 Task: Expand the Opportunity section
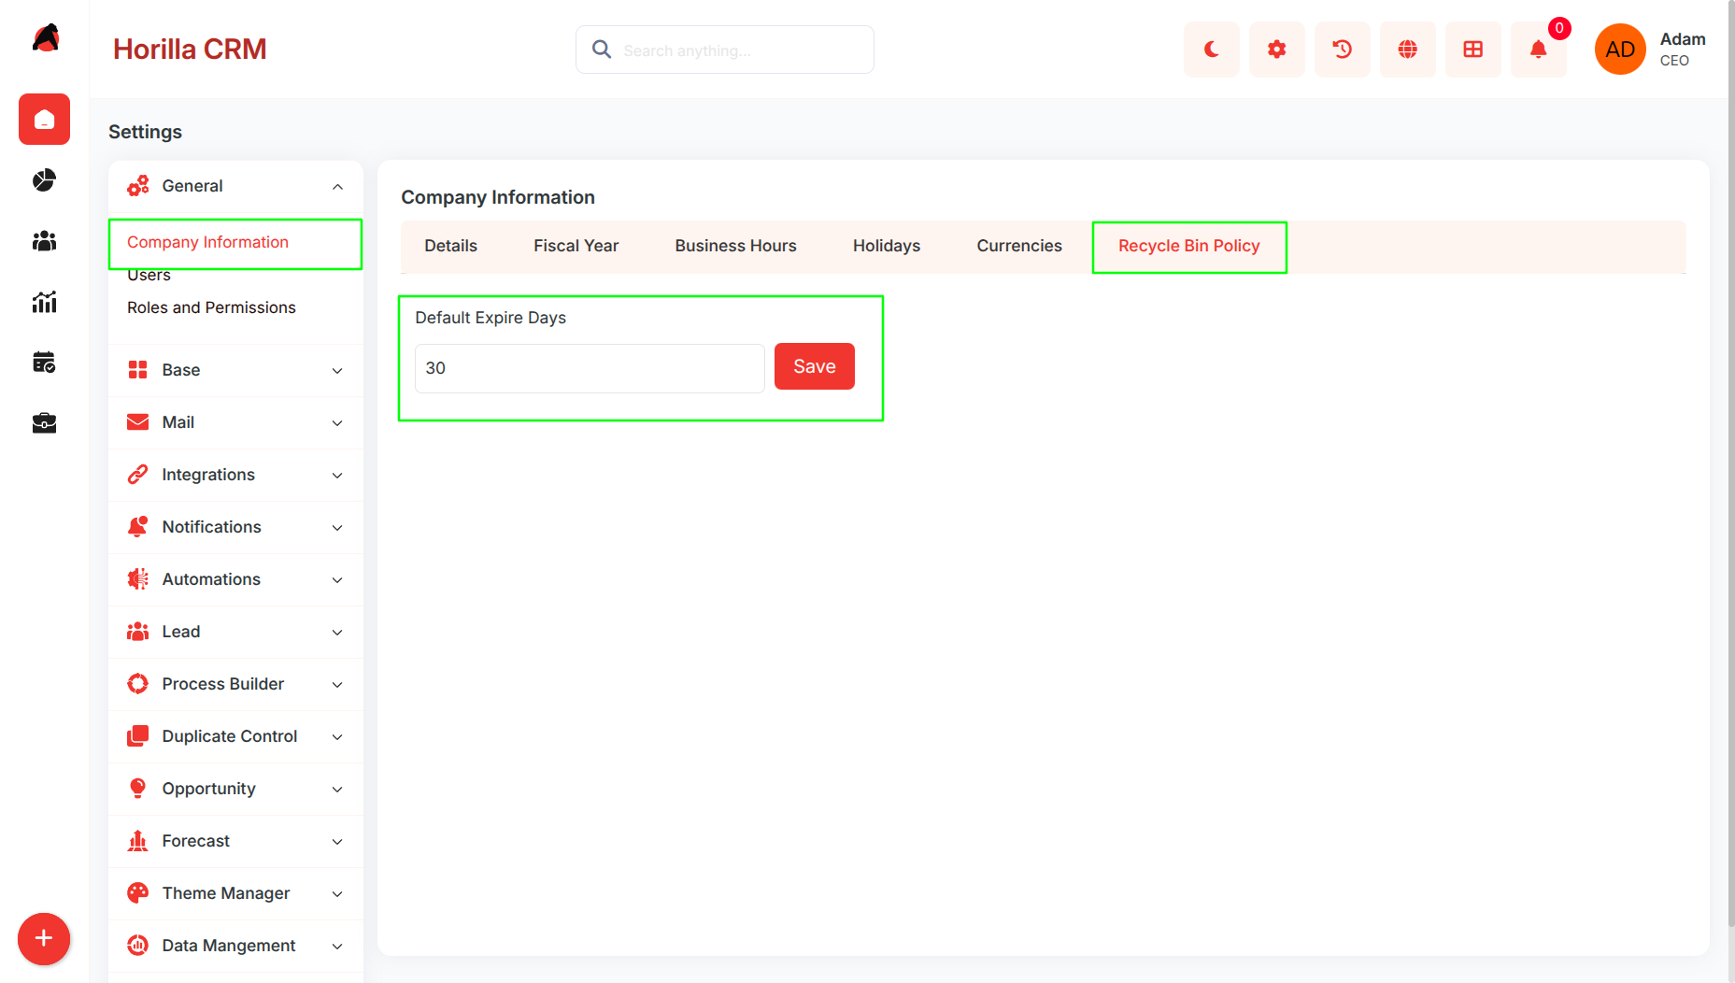(235, 789)
